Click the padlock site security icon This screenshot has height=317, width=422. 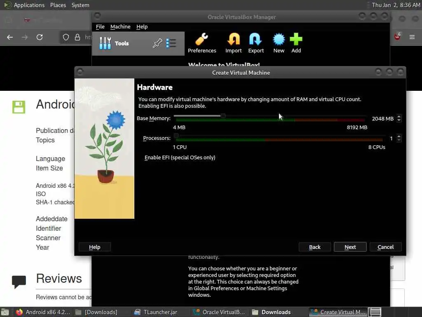pos(77,37)
